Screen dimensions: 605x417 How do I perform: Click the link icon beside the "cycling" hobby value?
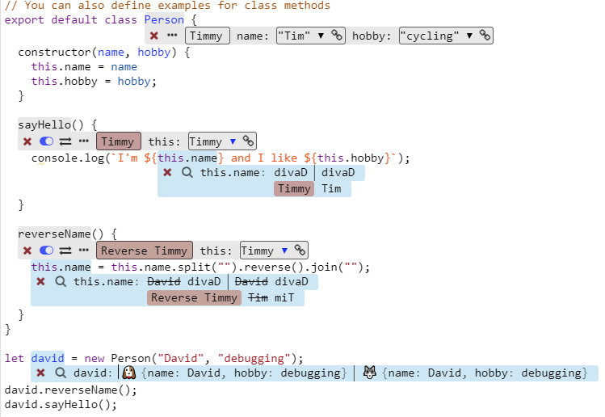[x=485, y=36]
